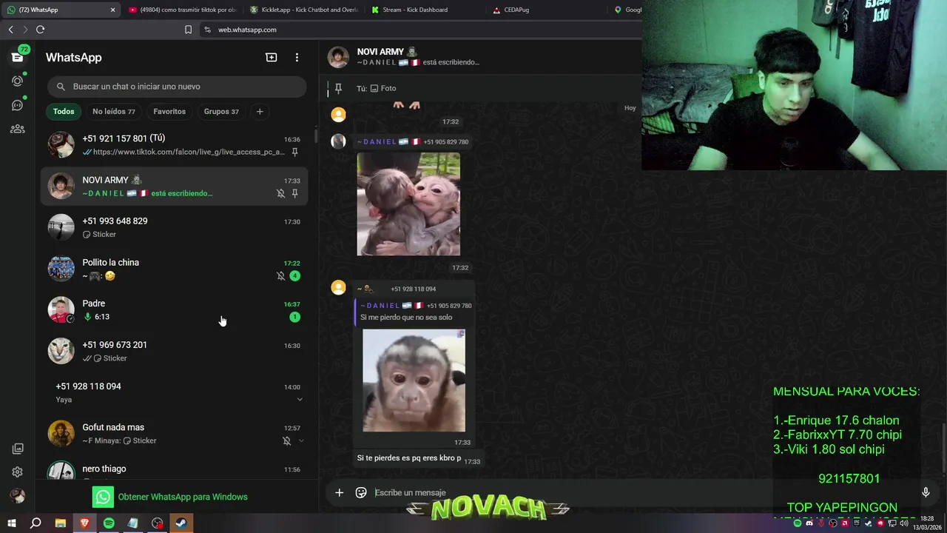Open the monkey face sticker image

pos(414,381)
